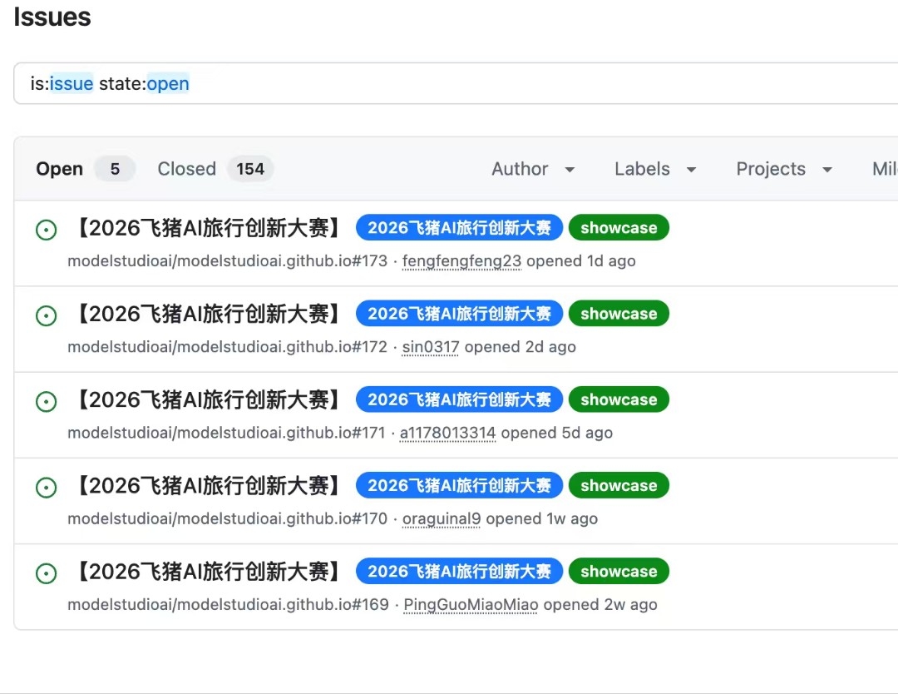Screen dimensions: 898x694
Task: Expand the Labels filter dropdown
Action: click(655, 169)
